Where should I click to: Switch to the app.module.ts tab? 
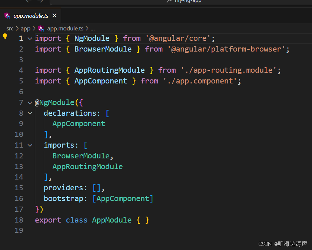(31, 16)
